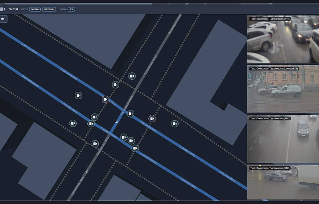The width and height of the screenshot is (319, 204).
Task: Select the rightmost camera marker on the map
Action: 175,124
